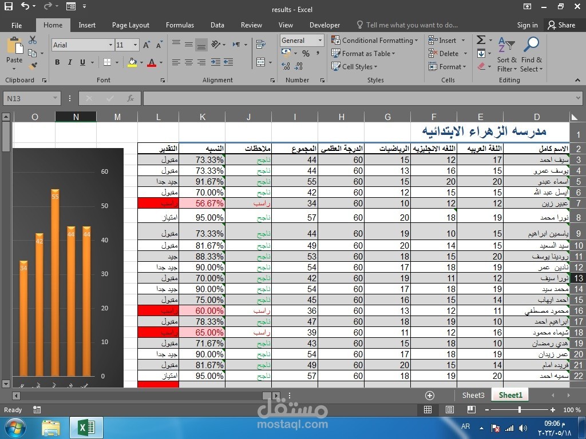Image resolution: width=586 pixels, height=439 pixels.
Task: Click the Insert Function fx icon
Action: pos(130,98)
